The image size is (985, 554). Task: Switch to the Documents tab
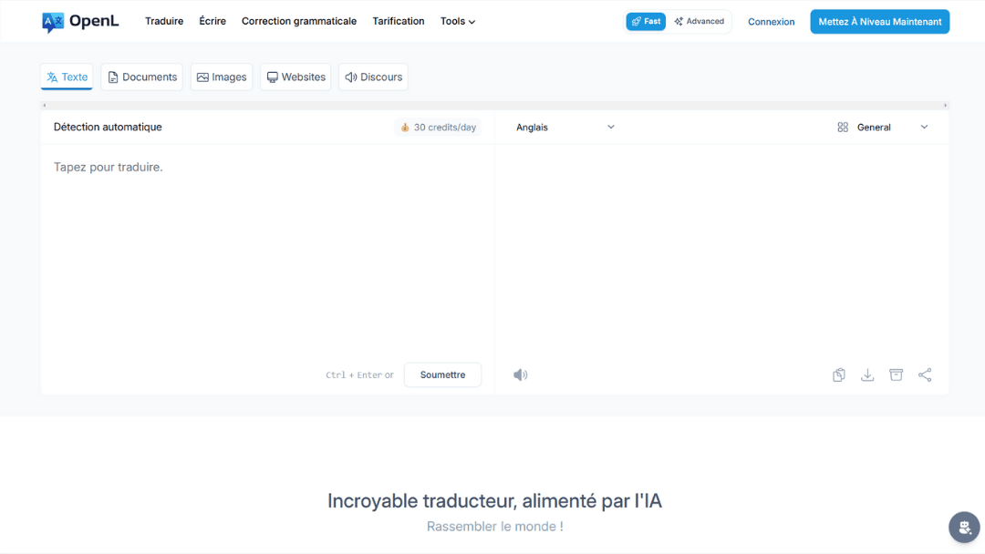[x=142, y=77]
